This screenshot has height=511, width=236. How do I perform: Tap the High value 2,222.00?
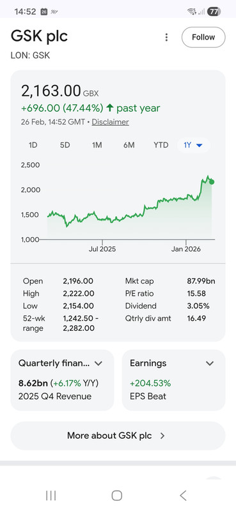point(78,293)
